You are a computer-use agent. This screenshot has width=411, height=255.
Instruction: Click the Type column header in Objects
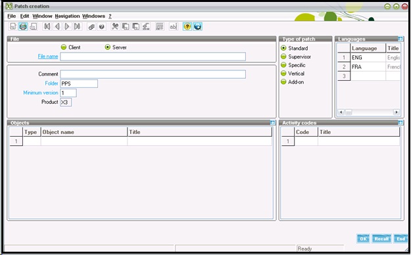point(32,132)
